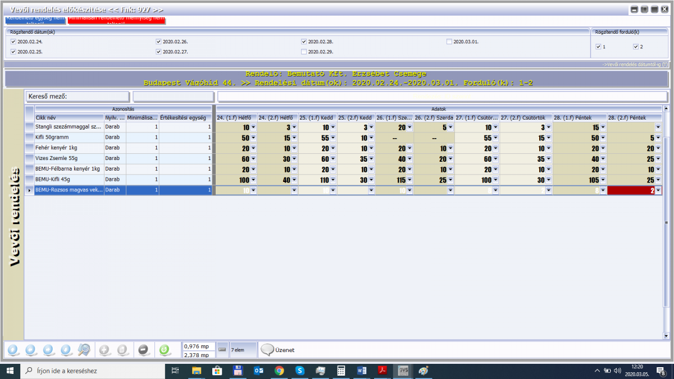Image resolution: width=674 pixels, height=379 pixels.
Task: Open dropdown for Kifli 50gramm 24. (1.f) Hétfő
Action: pyautogui.click(x=253, y=138)
